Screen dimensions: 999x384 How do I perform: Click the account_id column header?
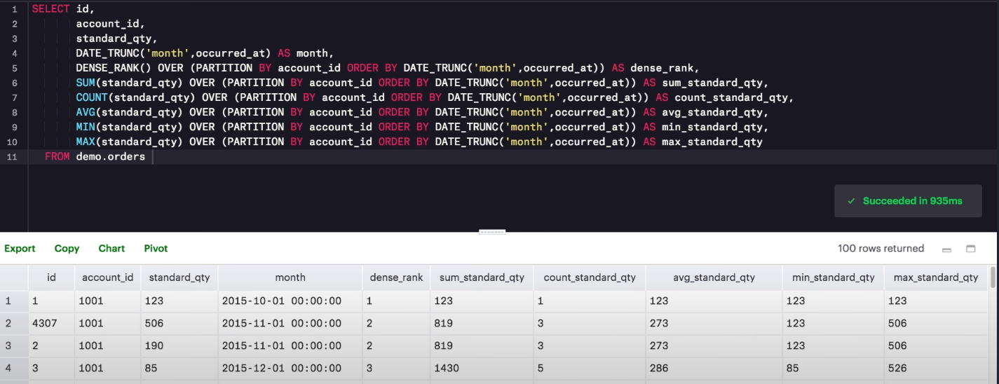click(x=108, y=277)
